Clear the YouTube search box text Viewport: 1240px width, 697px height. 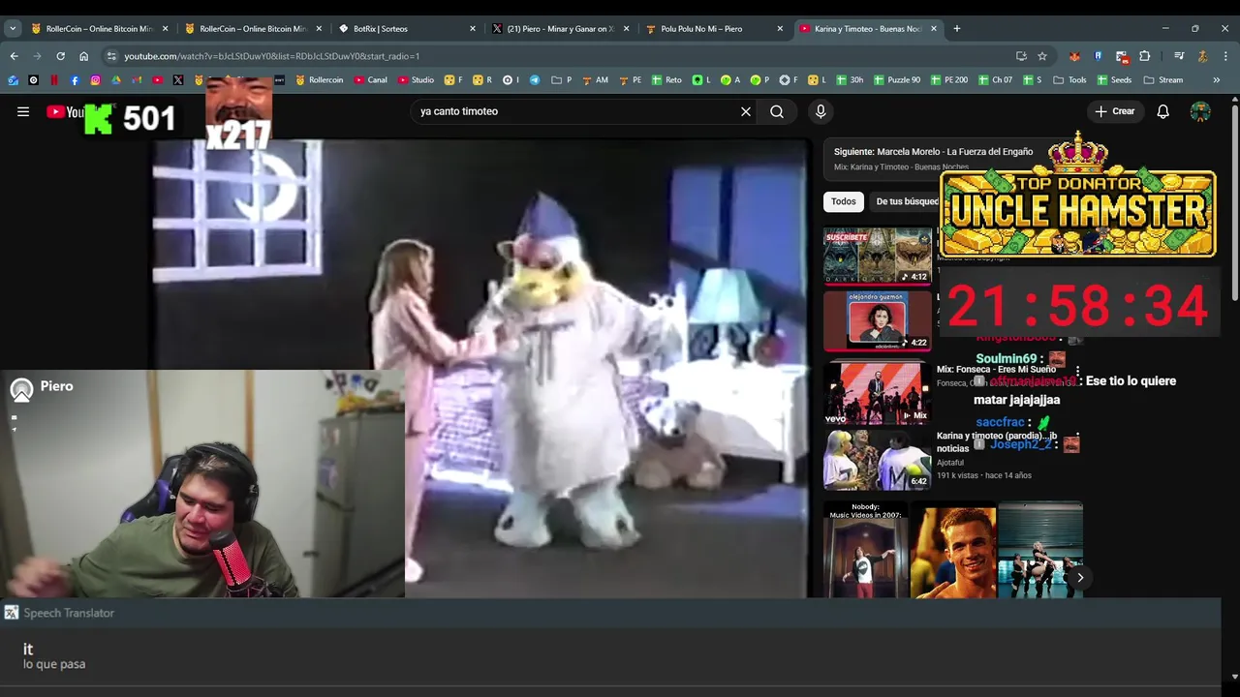tap(746, 111)
